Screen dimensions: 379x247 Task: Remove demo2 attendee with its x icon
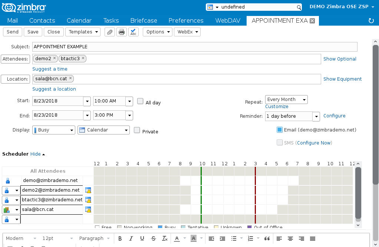point(55,58)
